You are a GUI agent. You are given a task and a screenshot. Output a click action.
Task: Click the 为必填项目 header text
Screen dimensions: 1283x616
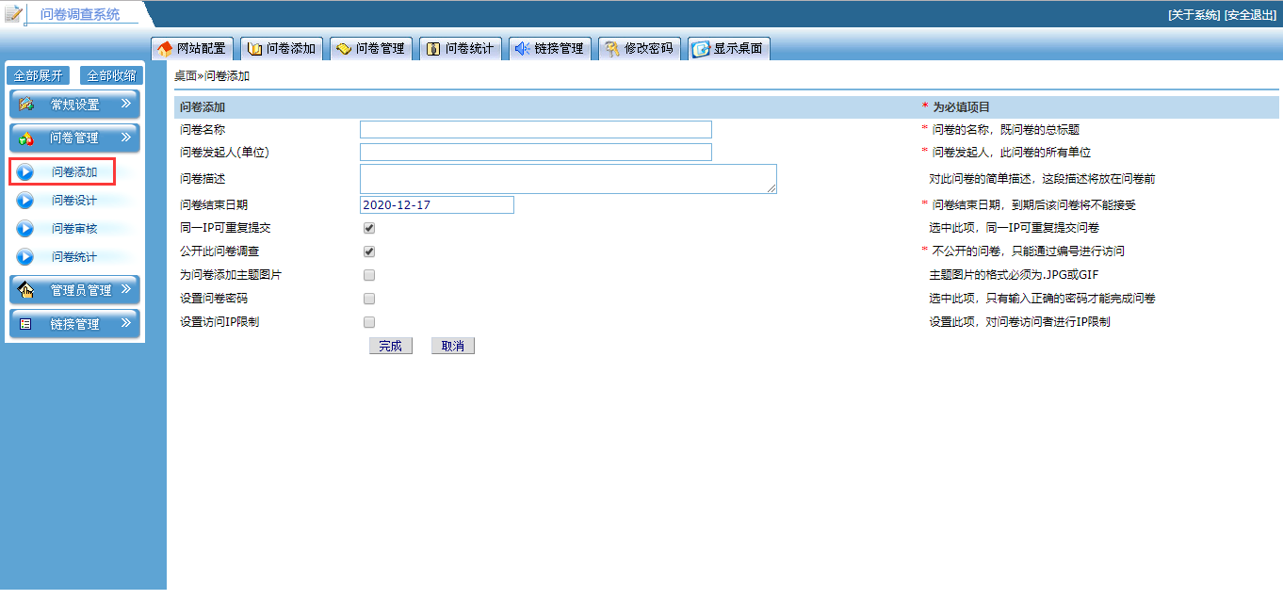pos(961,107)
